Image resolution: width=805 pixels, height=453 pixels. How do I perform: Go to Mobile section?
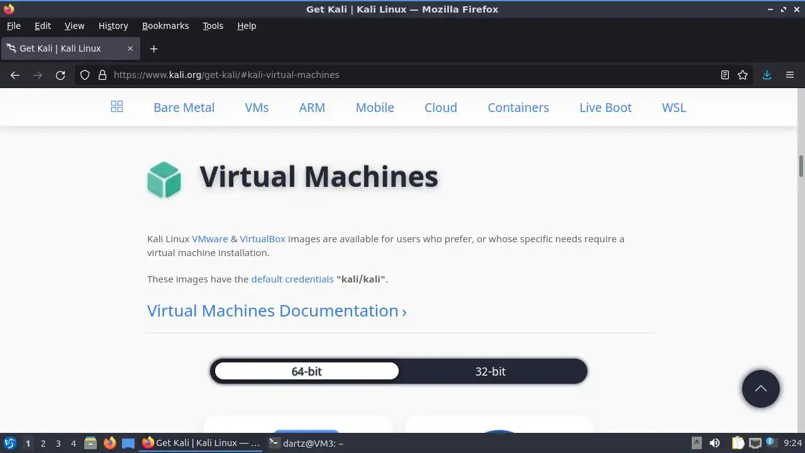coord(375,108)
